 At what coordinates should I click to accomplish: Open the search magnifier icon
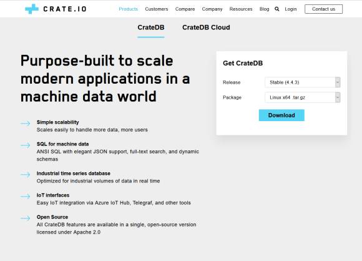(277, 9)
